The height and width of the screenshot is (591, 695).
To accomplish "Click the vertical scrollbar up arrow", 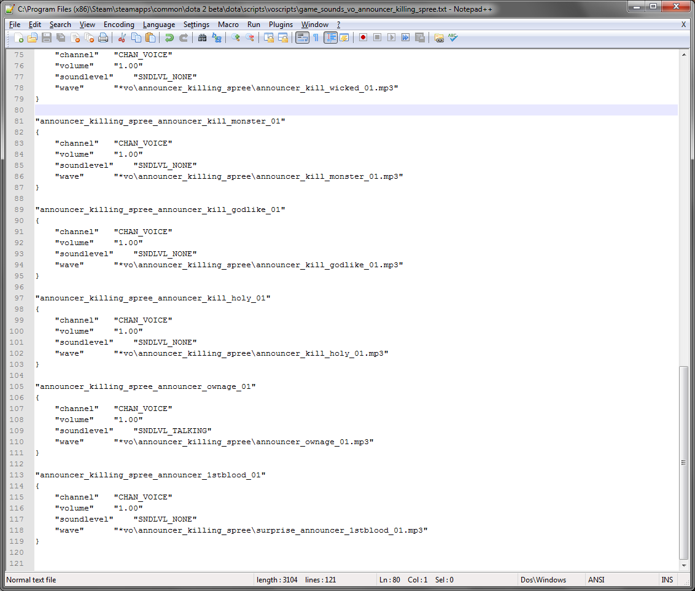I will click(683, 55).
